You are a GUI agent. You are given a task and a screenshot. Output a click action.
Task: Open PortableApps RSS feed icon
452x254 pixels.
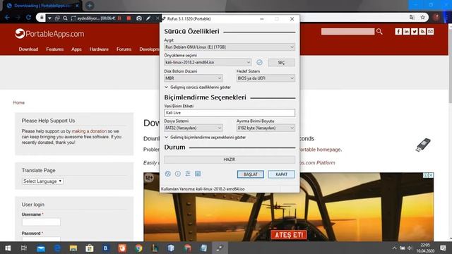coord(422,31)
